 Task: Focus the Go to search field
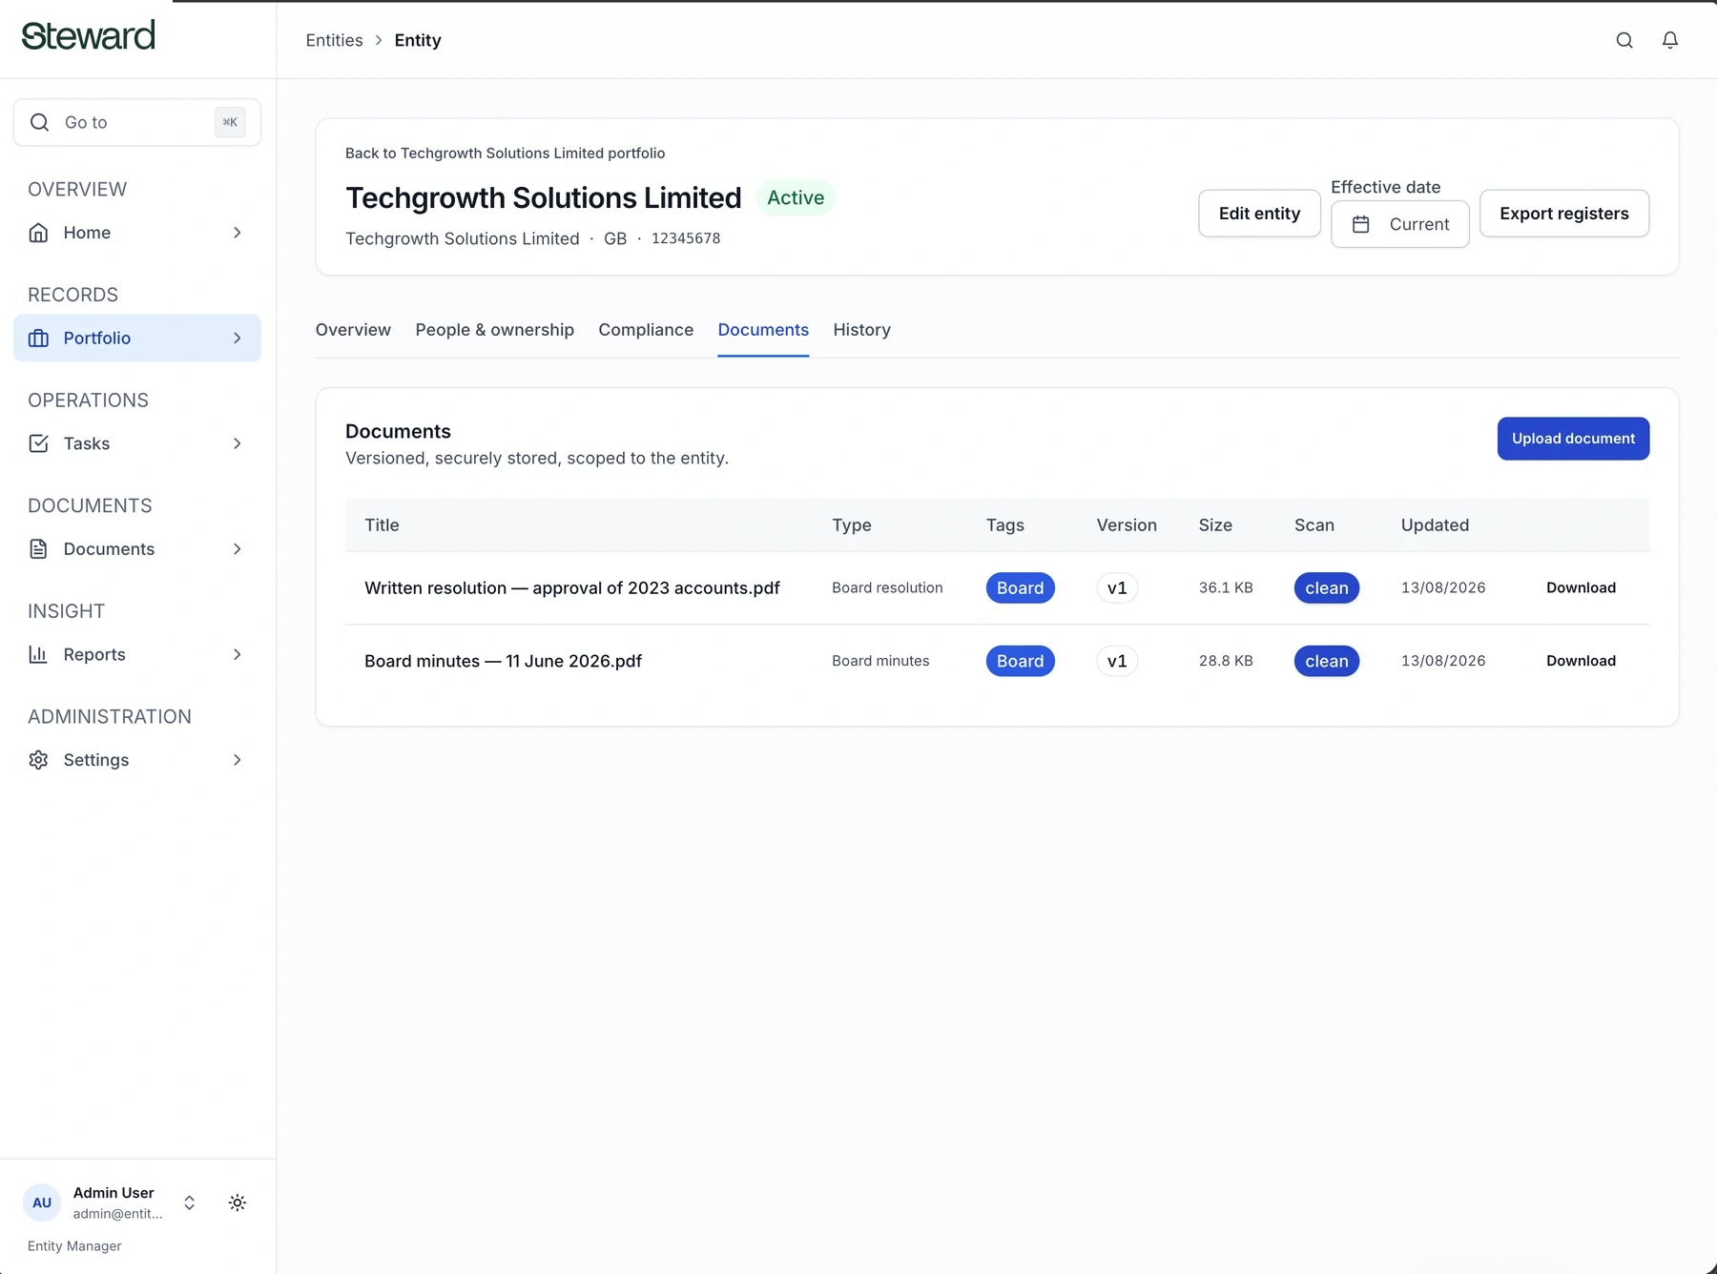[x=137, y=122]
